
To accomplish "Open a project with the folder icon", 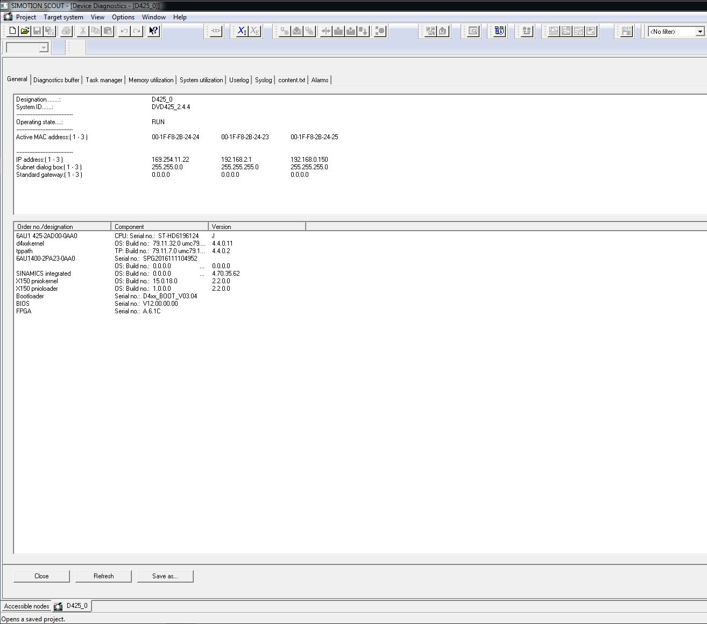I will [25, 31].
